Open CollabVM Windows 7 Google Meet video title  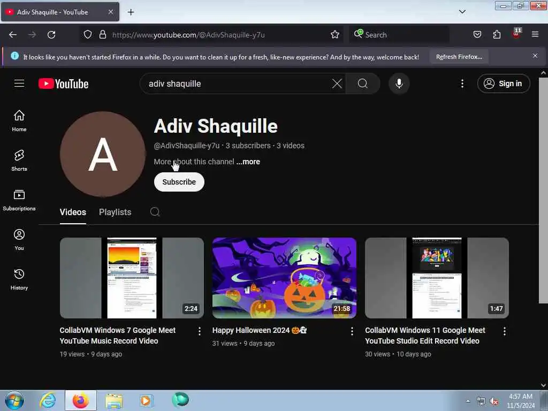[117, 336]
